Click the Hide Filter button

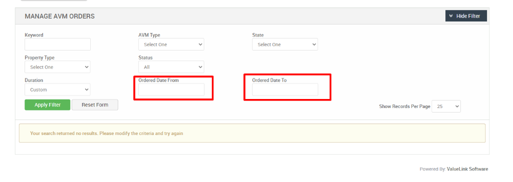pos(466,16)
